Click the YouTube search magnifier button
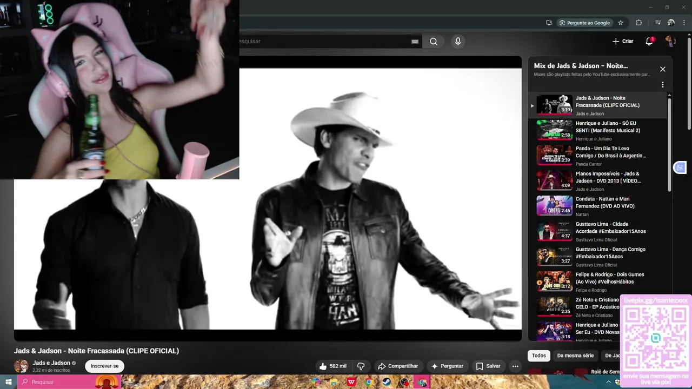The height and width of the screenshot is (389, 692). click(434, 42)
